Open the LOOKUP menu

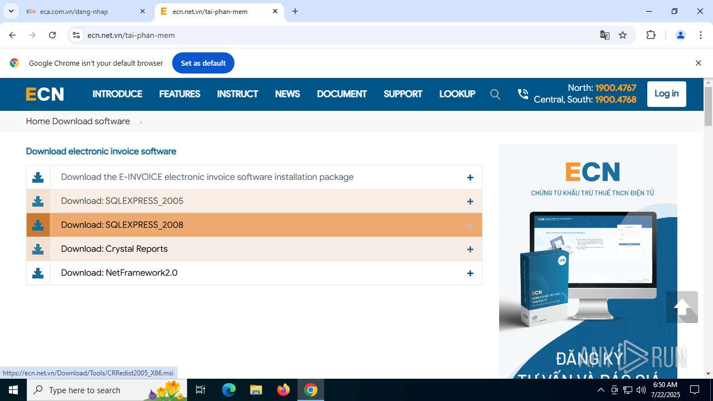457,94
